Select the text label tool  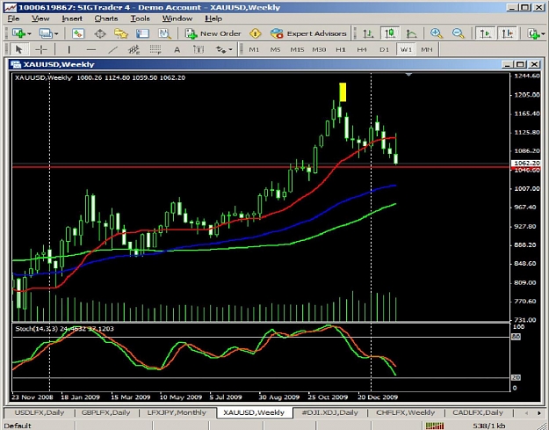[x=199, y=49]
